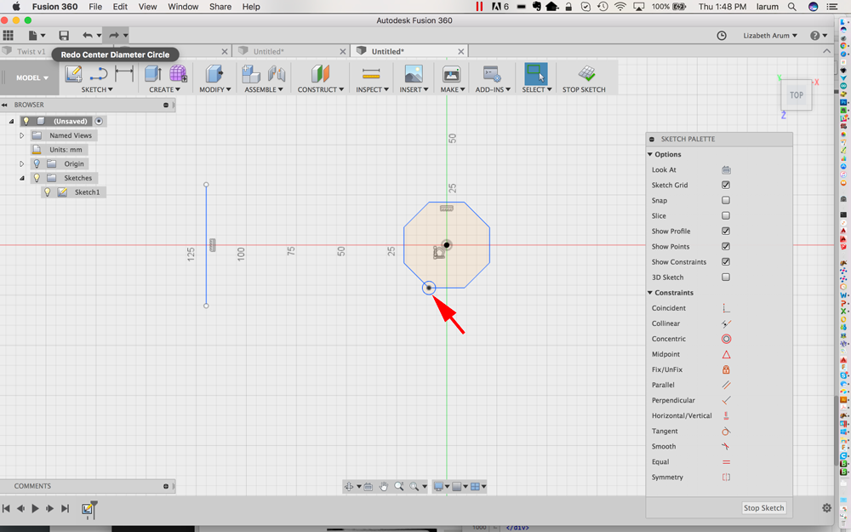
Task: Select the sketch feature in timeline
Action: [x=88, y=509]
